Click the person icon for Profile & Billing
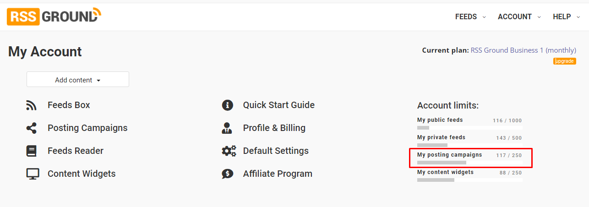The width and height of the screenshot is (589, 207). (227, 128)
